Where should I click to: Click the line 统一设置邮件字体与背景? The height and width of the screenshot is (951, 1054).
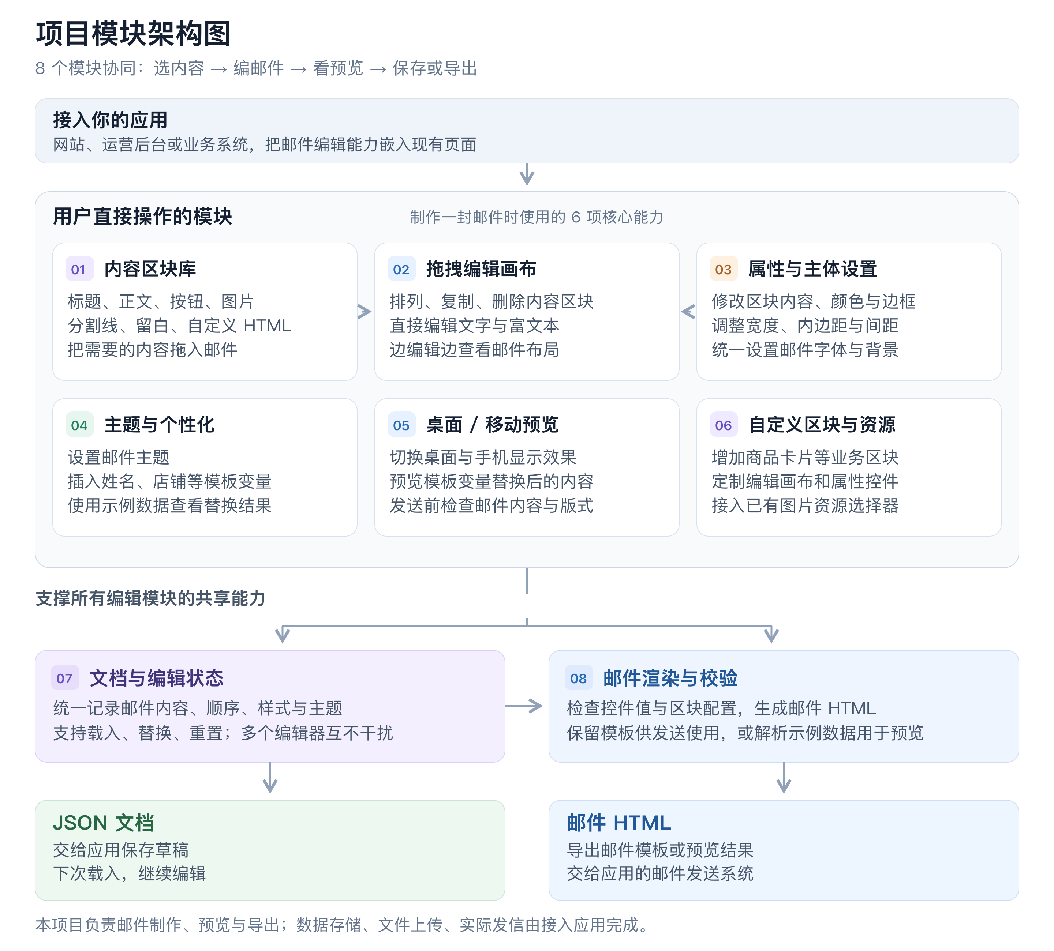tap(805, 350)
